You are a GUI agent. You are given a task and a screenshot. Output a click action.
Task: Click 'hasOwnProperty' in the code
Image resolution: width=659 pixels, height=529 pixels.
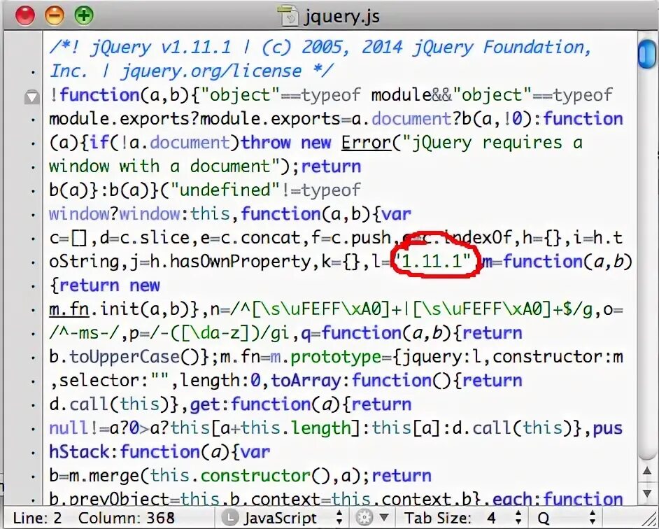click(x=241, y=262)
